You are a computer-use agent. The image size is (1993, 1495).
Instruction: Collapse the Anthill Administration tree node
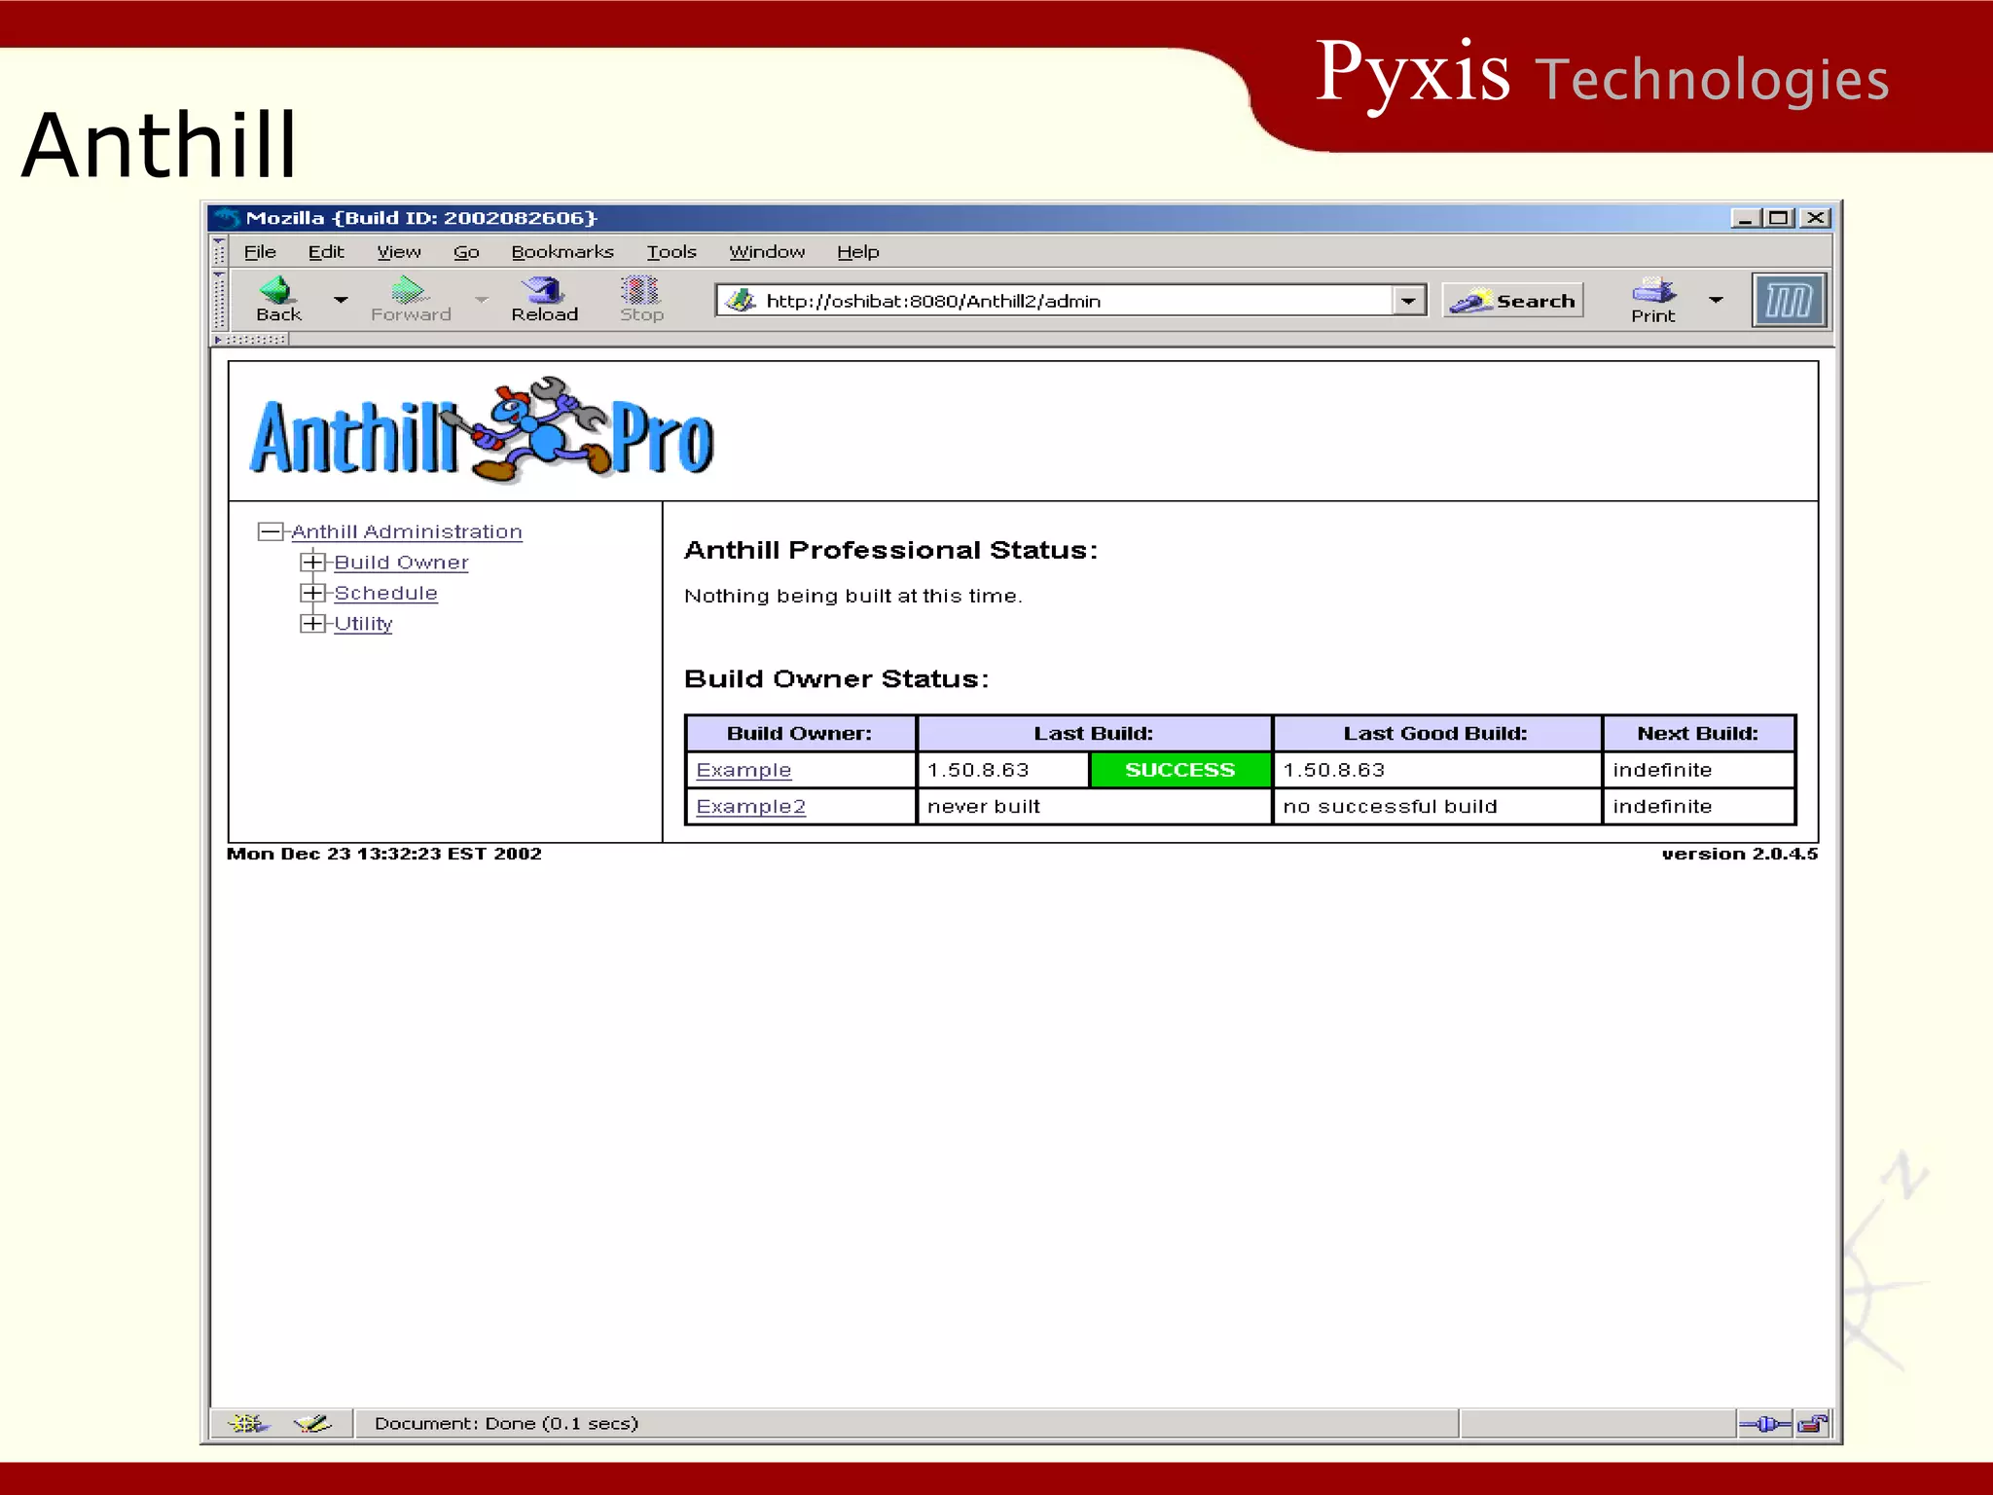tap(270, 531)
